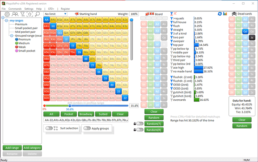Click the export upload arrow icon
The image size is (258, 162).
coord(30,14)
